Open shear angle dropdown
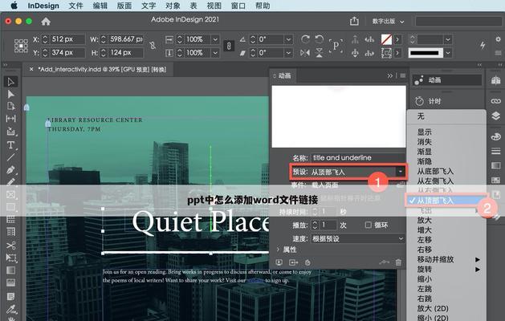The image size is (505, 321). click(x=288, y=52)
